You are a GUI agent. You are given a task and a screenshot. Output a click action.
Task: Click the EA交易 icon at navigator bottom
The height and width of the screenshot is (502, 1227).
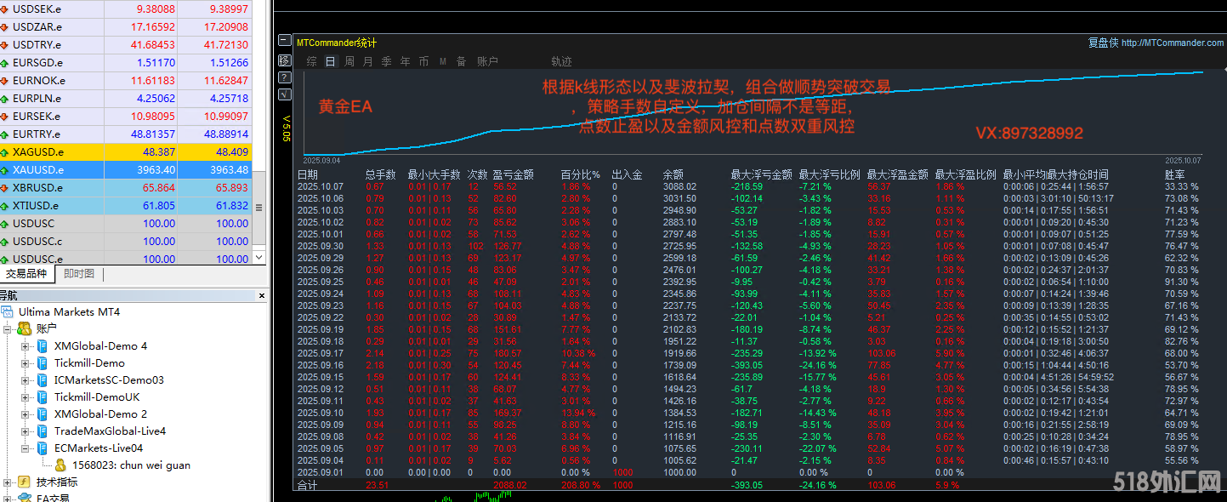click(x=26, y=498)
